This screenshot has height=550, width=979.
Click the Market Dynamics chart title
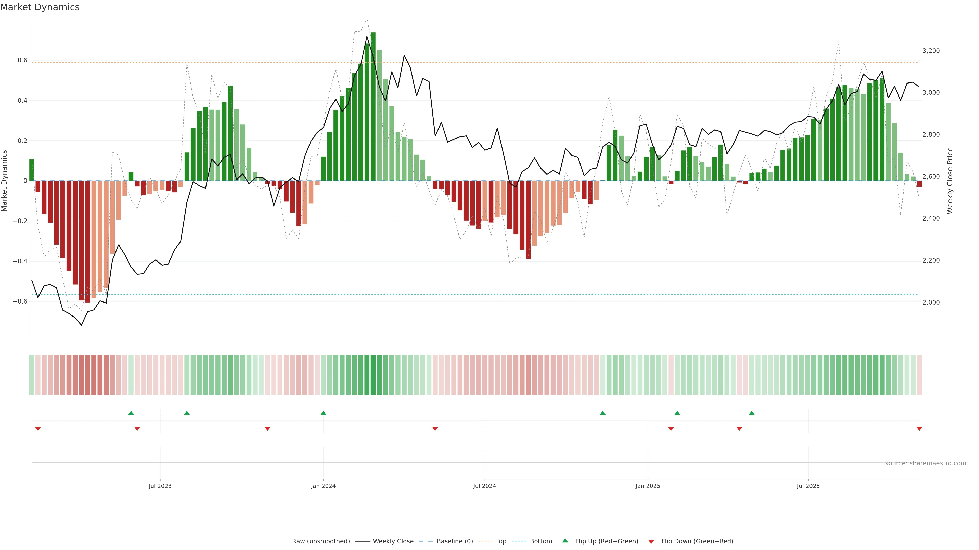coord(40,7)
